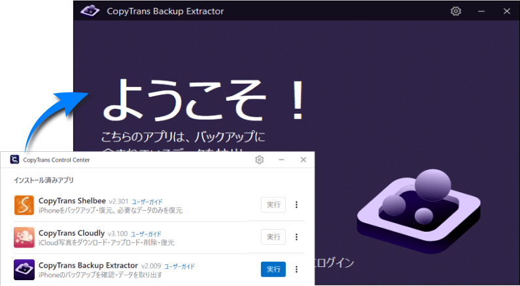The width and height of the screenshot is (520, 286).
Task: Launch CopyTrans Backup Extractor with blue 実行 button
Action: (x=273, y=269)
